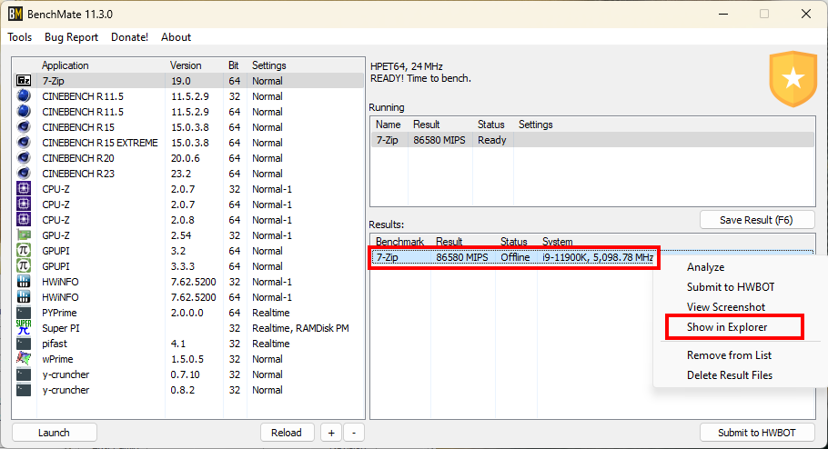Open the Bug Report menu
This screenshot has width=828, height=449.
71,37
